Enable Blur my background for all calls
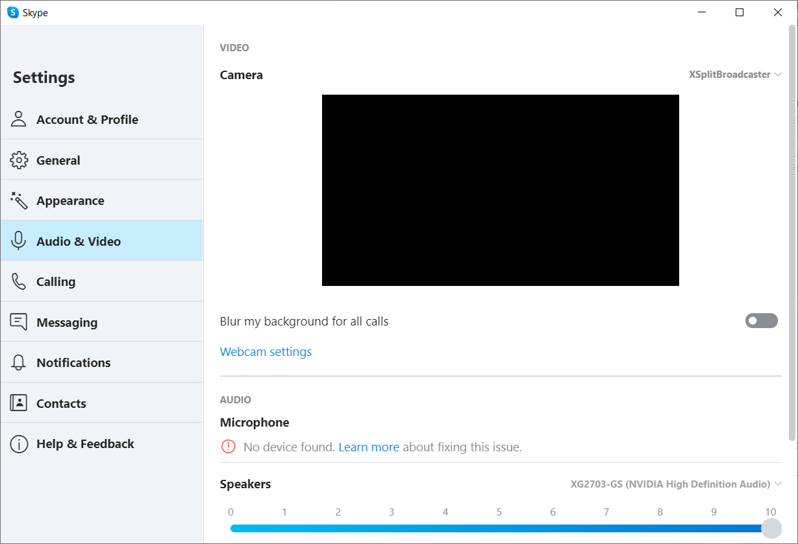The width and height of the screenshot is (798, 544). coord(761,321)
